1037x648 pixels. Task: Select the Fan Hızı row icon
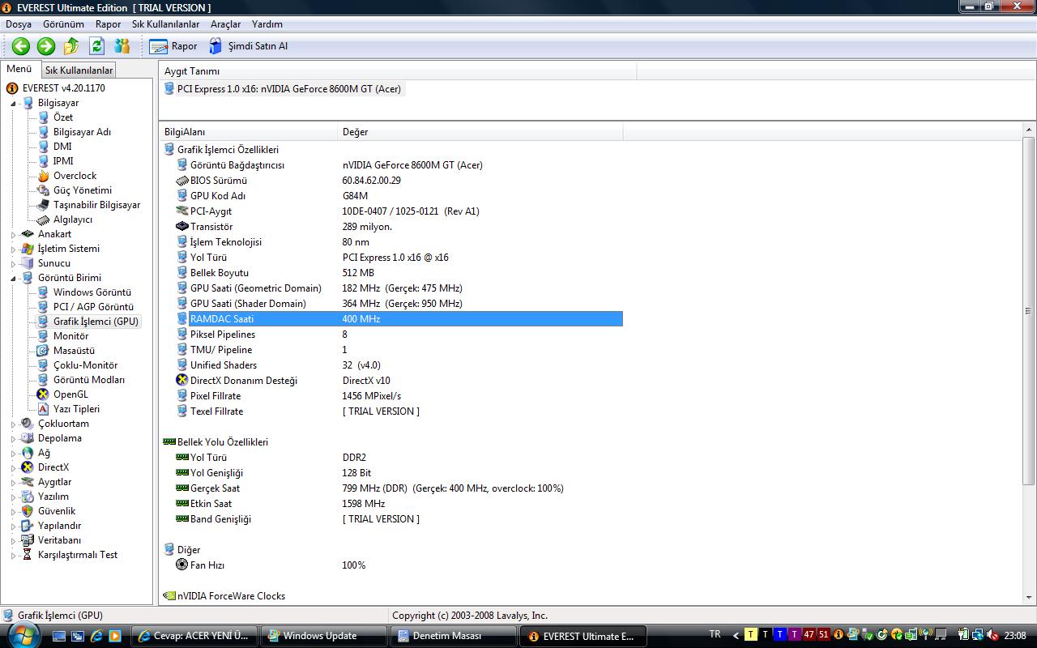point(182,565)
